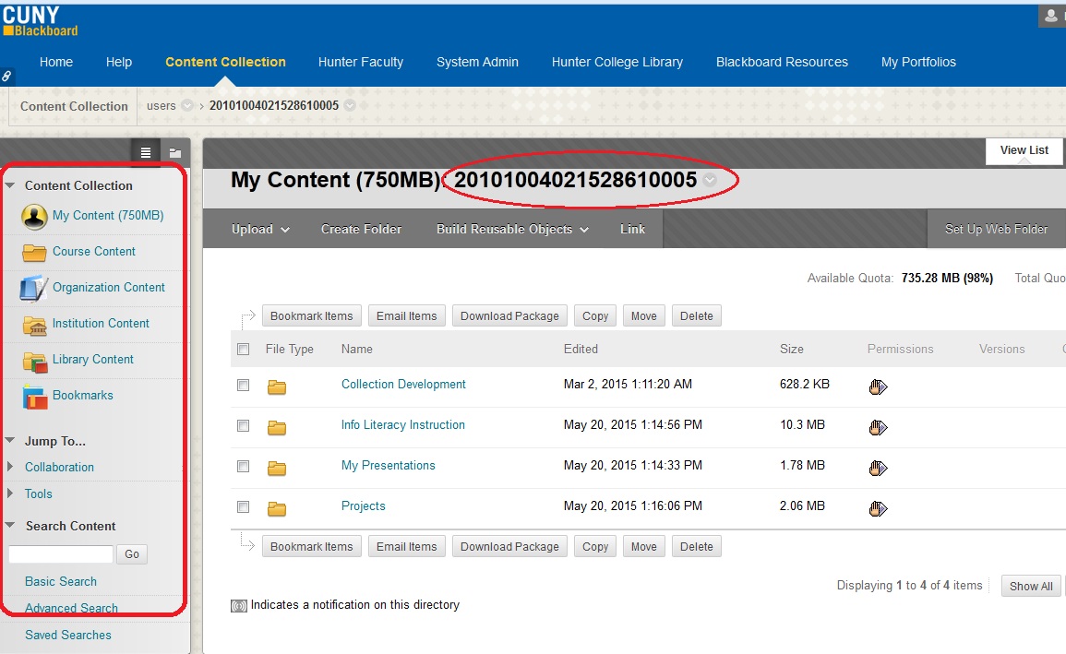Screen dimensions: 1066x654
Task: Open the dropdown beside the title user ID
Action: (710, 181)
